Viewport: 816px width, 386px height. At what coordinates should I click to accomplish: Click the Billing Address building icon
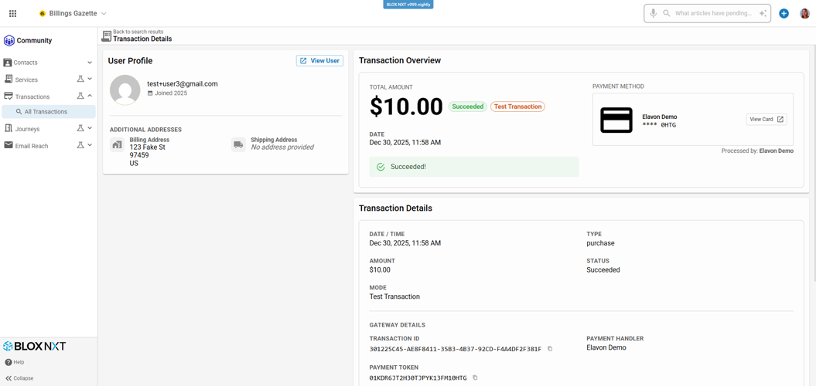tap(117, 145)
